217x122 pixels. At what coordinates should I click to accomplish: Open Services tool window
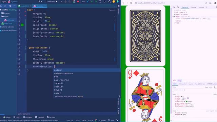tap(51, 117)
